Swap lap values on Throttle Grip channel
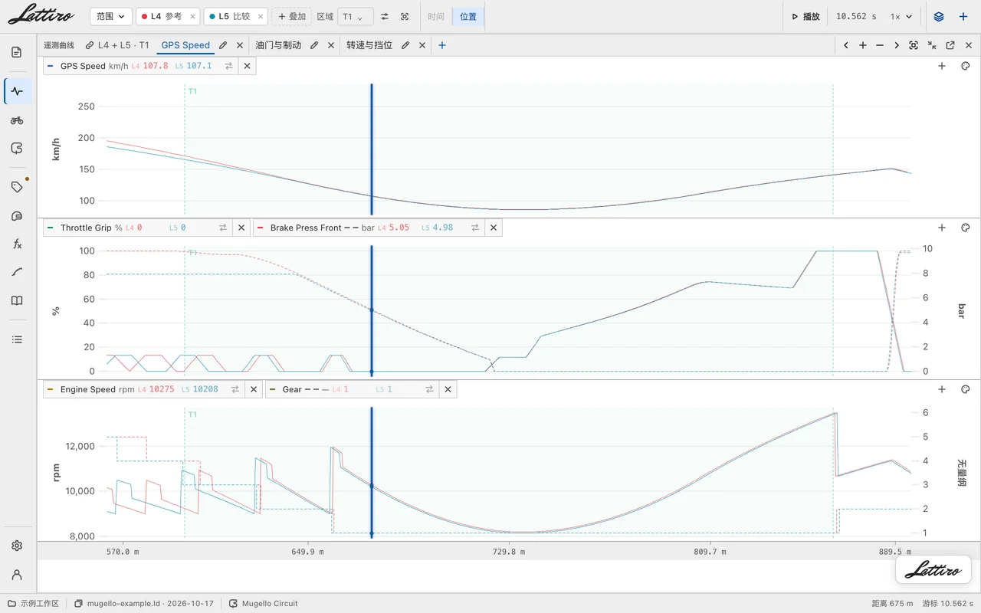Screen dimensions: 981x613 coord(223,228)
